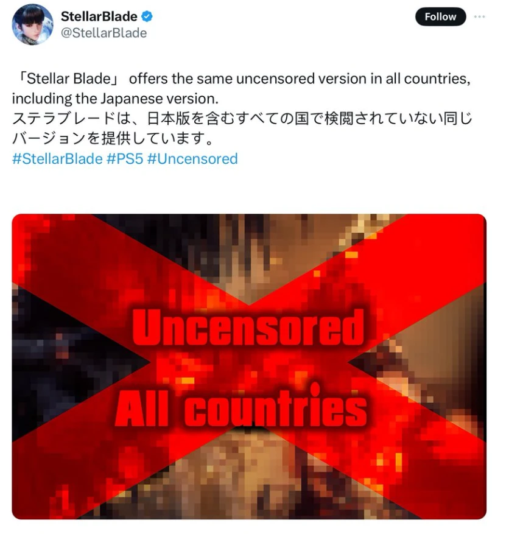Open the #PS5 hashtag
This screenshot has height=534, width=509.
coord(125,159)
